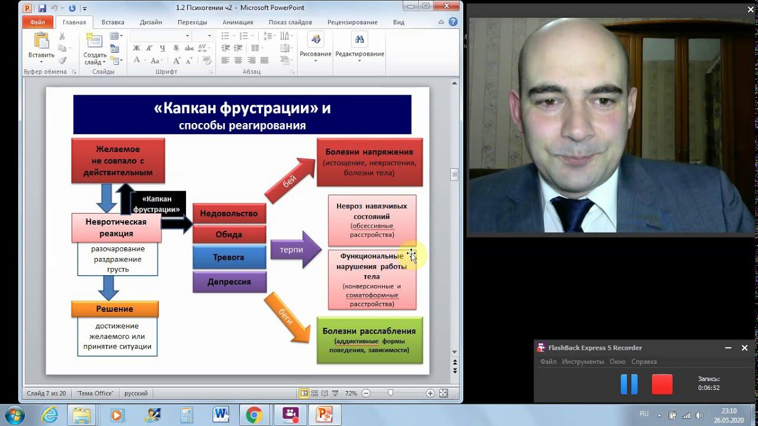Open Редактирование editing tools with binoculars
Screen dimensions: 758x426
359,46
